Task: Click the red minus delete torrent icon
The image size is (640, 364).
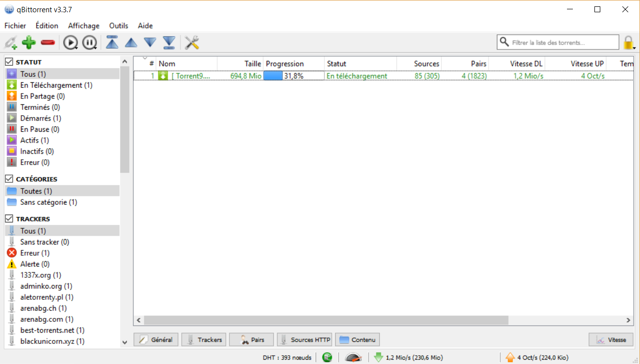Action: (x=48, y=43)
